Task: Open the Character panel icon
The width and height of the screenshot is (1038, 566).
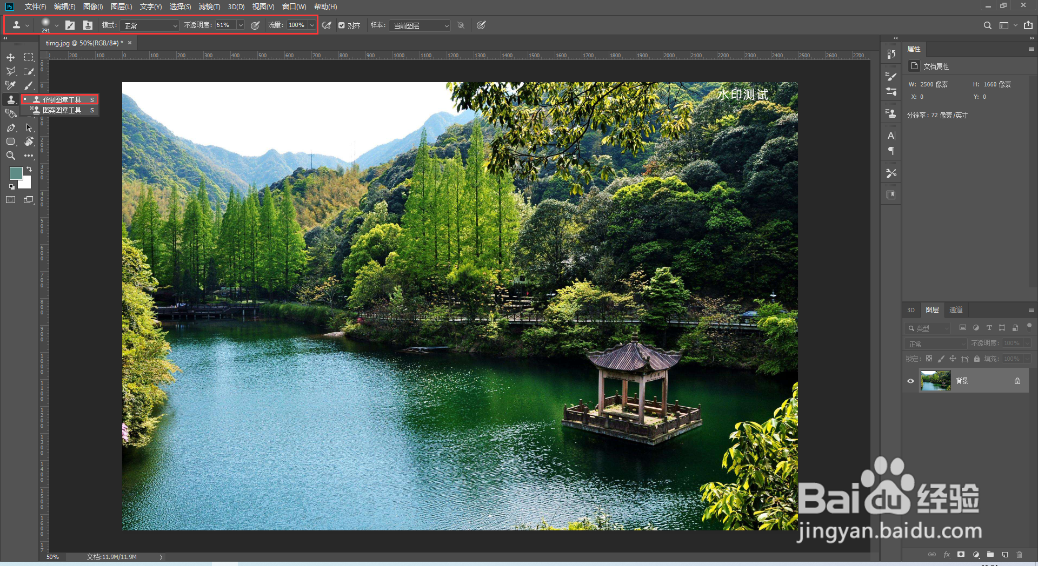Action: (x=891, y=136)
